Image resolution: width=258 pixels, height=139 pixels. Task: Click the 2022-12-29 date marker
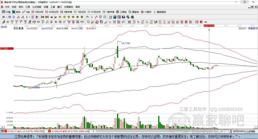click(209, 26)
